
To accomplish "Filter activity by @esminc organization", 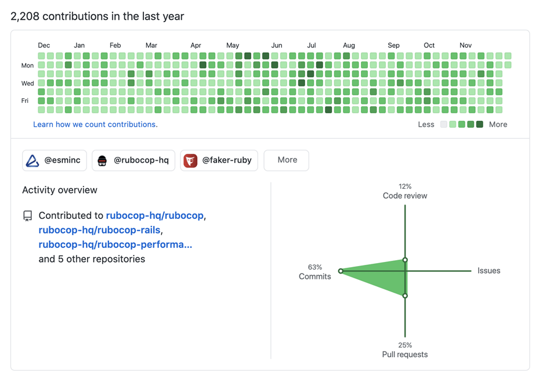I will (x=55, y=160).
